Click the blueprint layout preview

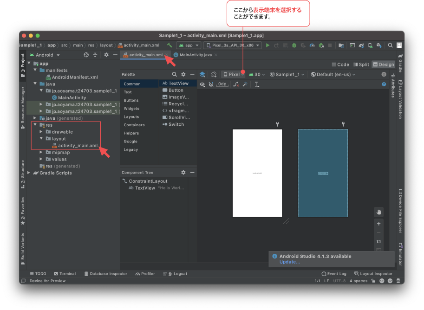[x=323, y=173]
